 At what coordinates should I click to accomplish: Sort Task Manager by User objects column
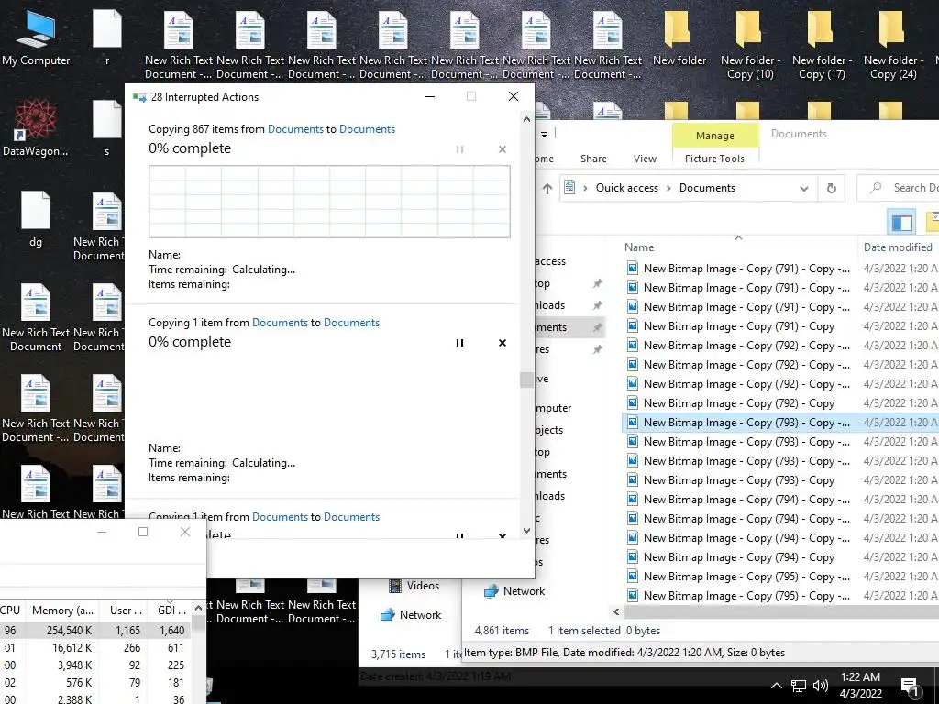[125, 610]
